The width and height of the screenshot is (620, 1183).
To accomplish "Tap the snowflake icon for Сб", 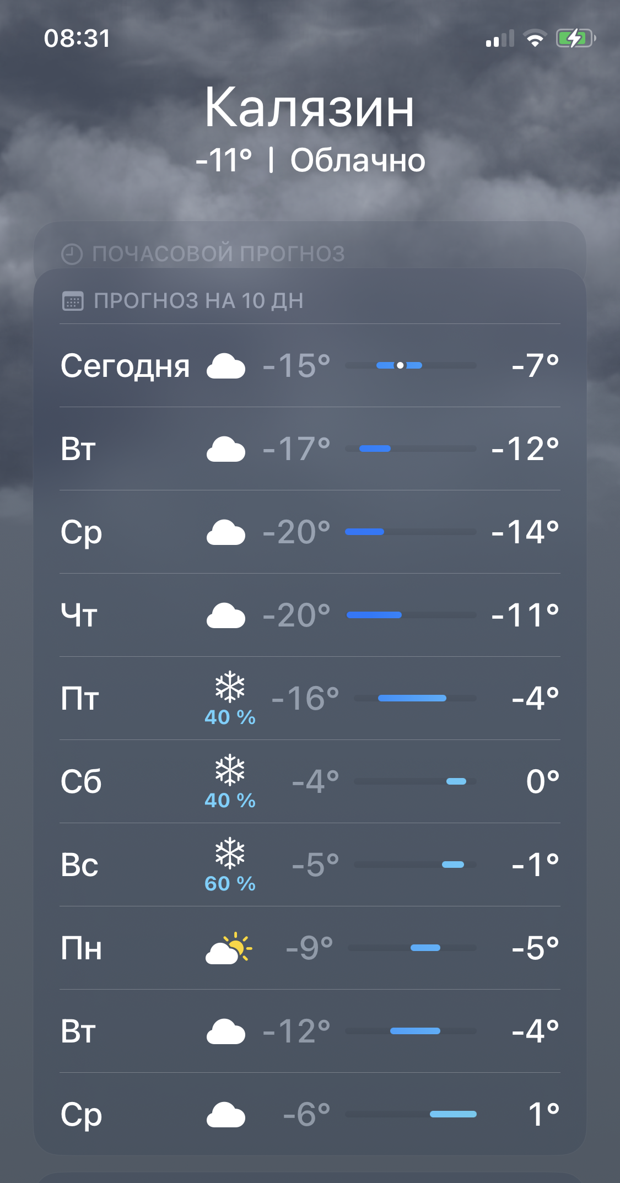I will pos(230,770).
